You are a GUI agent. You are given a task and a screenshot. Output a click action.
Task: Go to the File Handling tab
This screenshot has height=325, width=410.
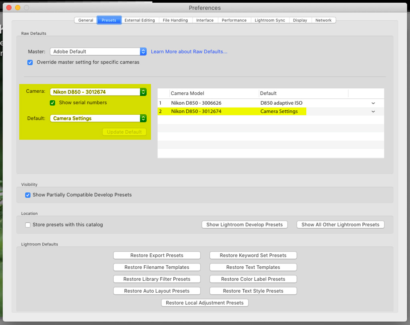pyautogui.click(x=175, y=20)
